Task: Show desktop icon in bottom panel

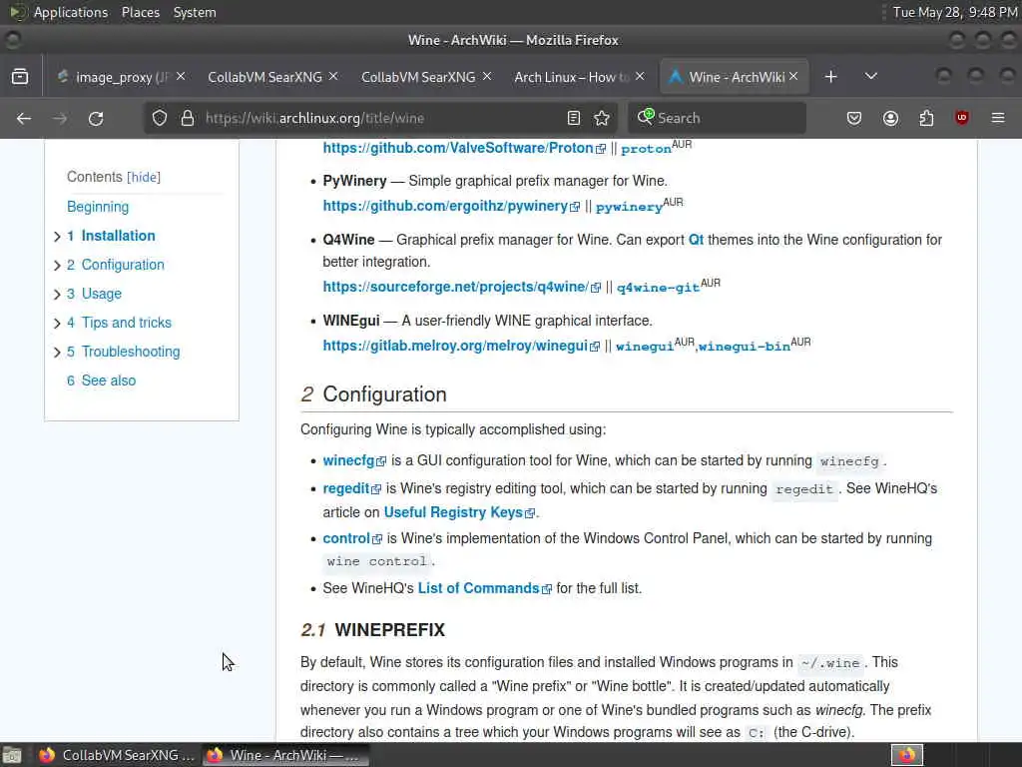Action: [12, 755]
